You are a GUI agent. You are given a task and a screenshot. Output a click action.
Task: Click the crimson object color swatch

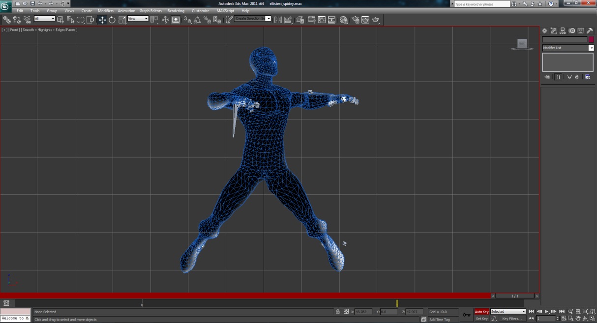(591, 40)
